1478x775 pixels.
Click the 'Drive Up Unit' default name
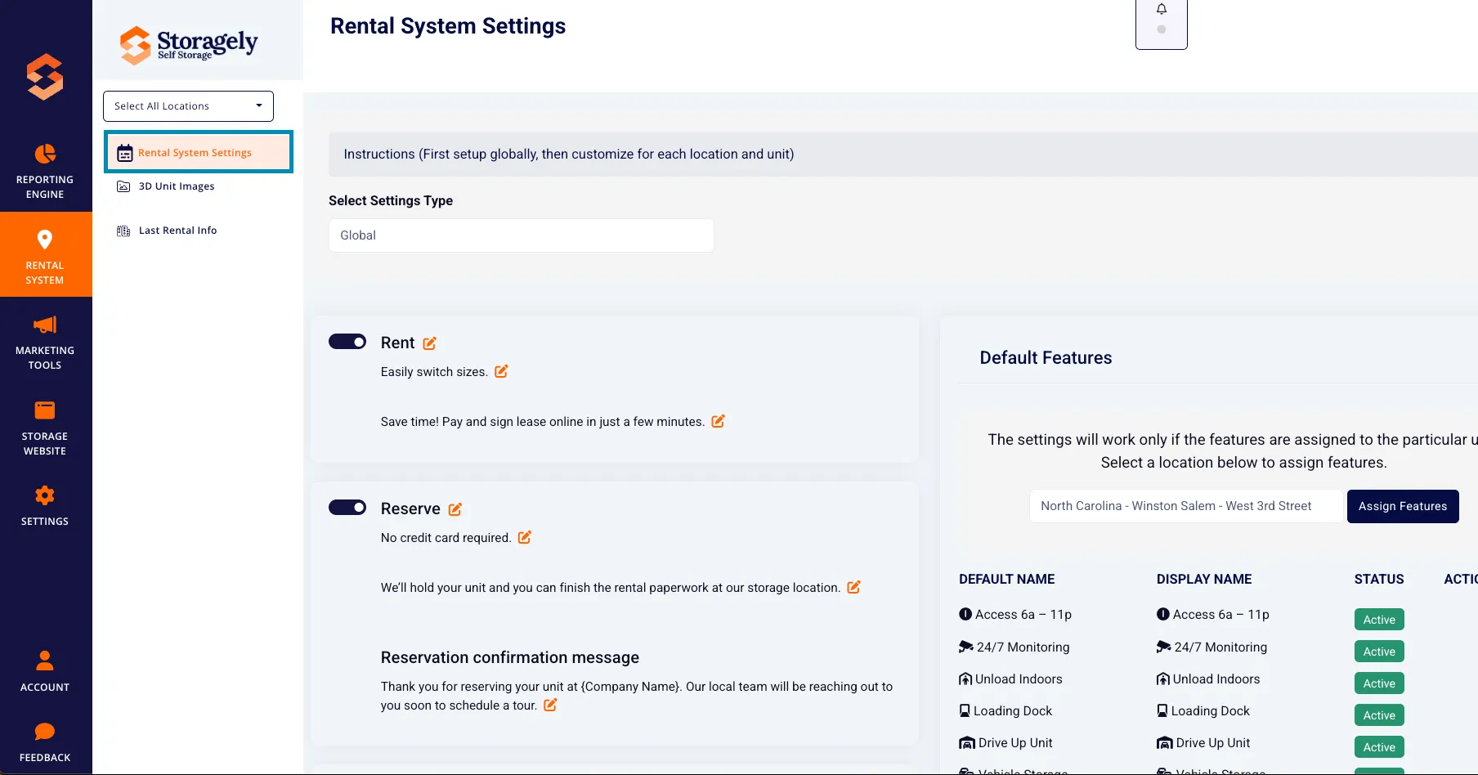pos(1005,743)
